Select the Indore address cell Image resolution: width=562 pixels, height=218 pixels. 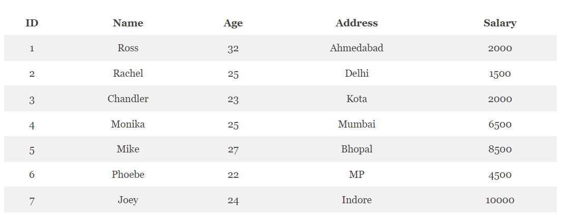tap(357, 200)
